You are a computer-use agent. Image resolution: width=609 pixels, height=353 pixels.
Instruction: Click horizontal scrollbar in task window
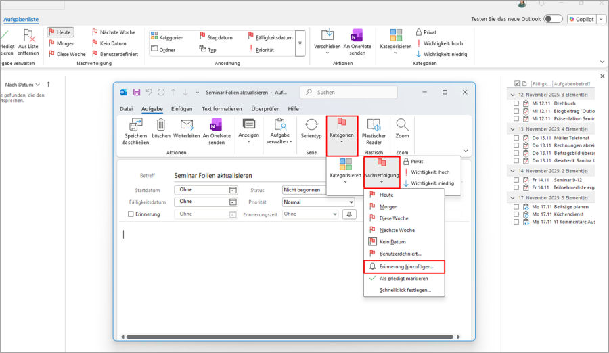[x=290, y=337]
